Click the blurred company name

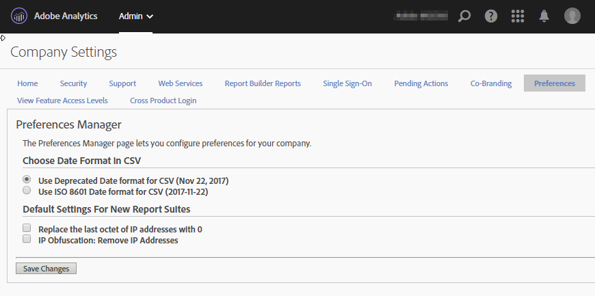click(x=422, y=16)
